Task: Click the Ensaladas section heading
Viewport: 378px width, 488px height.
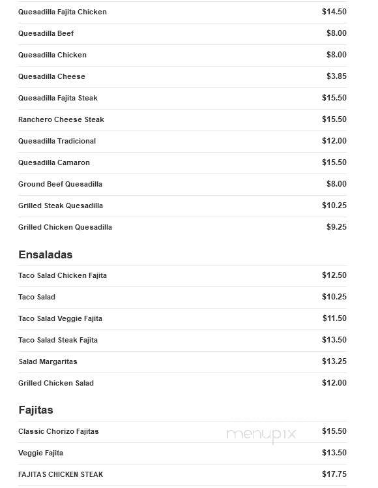Action: coord(46,254)
